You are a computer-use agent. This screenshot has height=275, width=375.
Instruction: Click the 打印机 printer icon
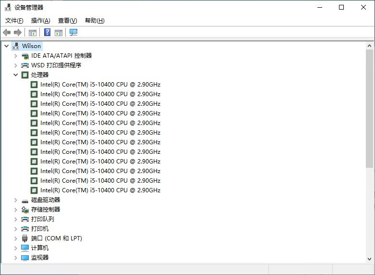[x=25, y=229]
